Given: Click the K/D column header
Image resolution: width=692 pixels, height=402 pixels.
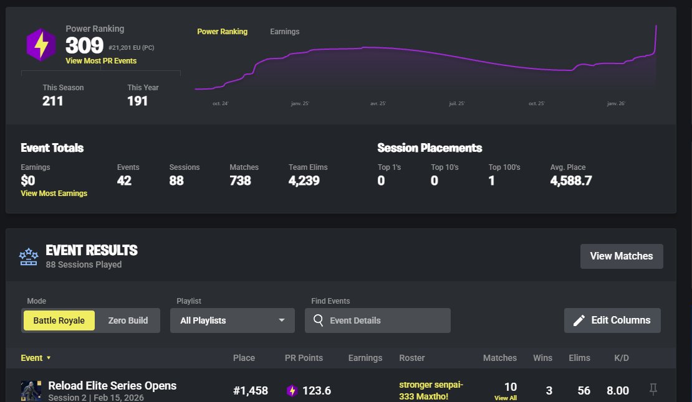Looking at the screenshot, I should 622,358.
